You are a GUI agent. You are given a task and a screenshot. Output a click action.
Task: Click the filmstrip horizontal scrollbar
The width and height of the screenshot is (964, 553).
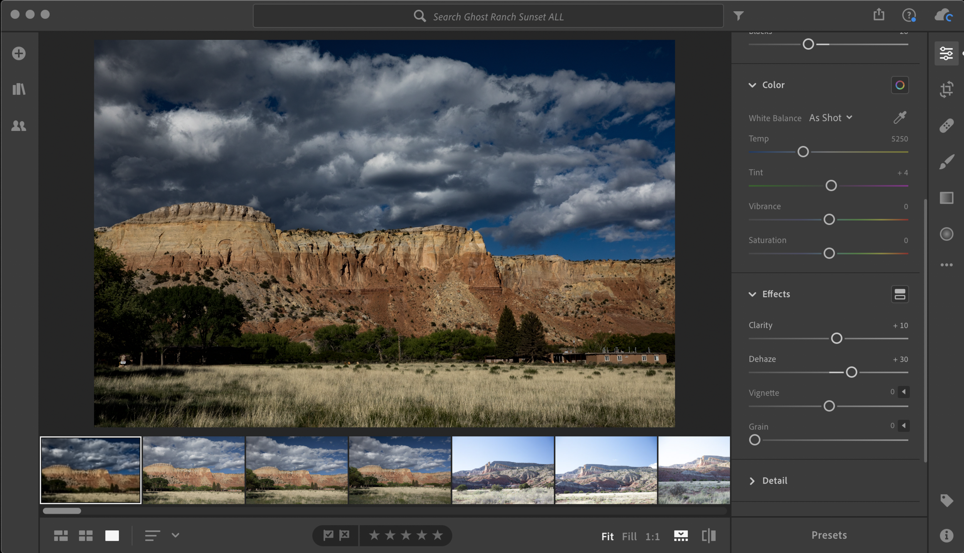click(62, 511)
